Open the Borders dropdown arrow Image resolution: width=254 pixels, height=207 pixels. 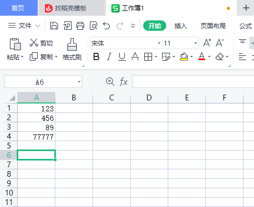tap(156, 56)
